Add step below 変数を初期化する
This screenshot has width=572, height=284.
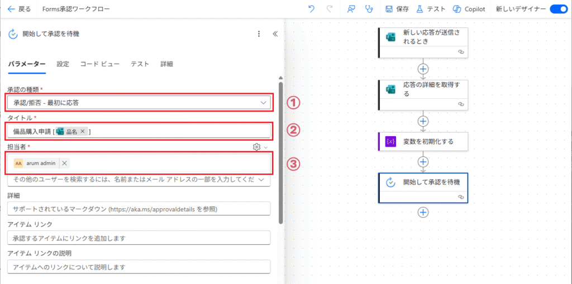click(423, 161)
